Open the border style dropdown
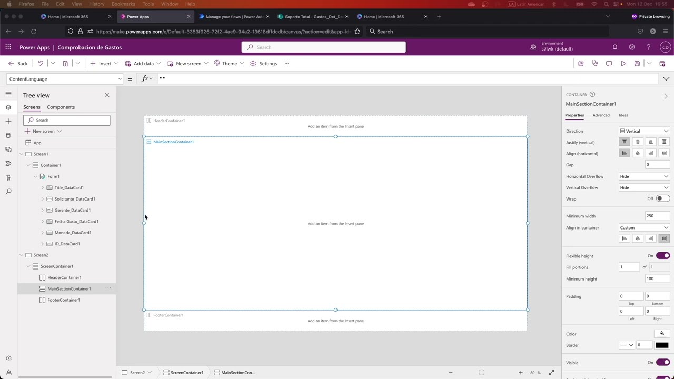Viewport: 674px width, 379px height. (x=627, y=345)
